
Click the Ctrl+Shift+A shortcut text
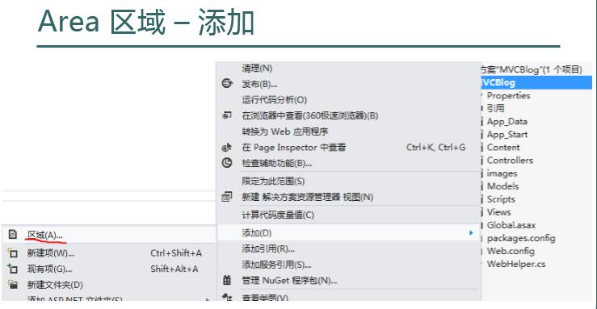(x=176, y=253)
